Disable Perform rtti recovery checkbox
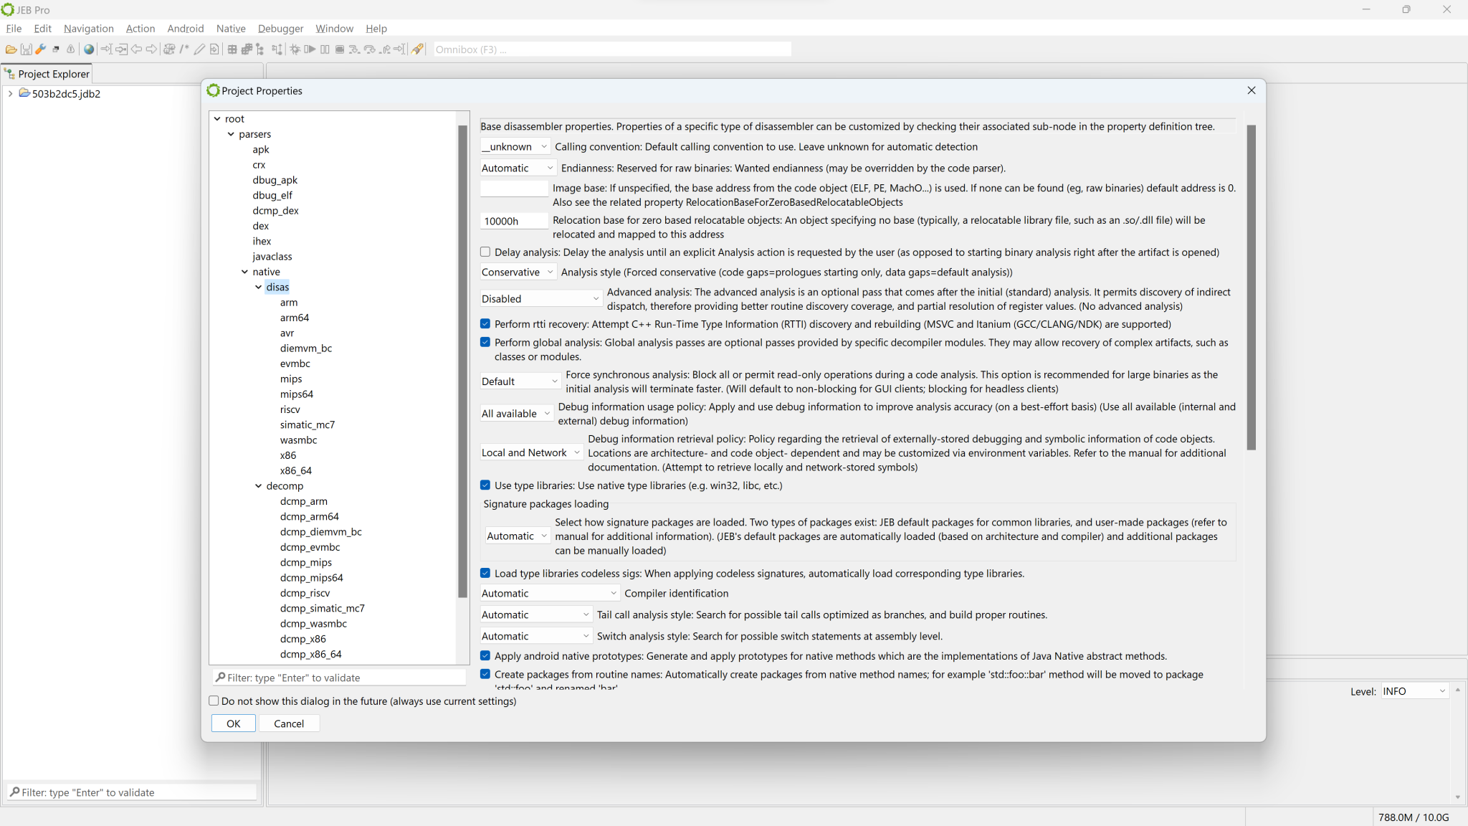The height and width of the screenshot is (826, 1468). (486, 323)
